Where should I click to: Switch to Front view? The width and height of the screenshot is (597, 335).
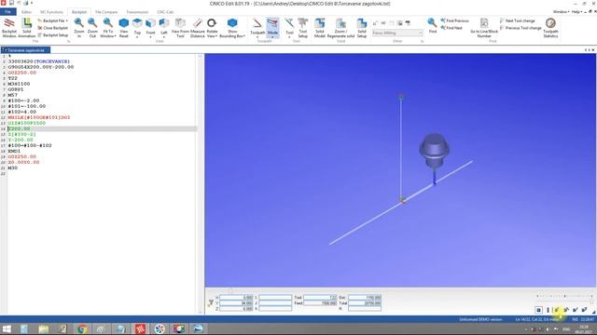[x=151, y=28]
